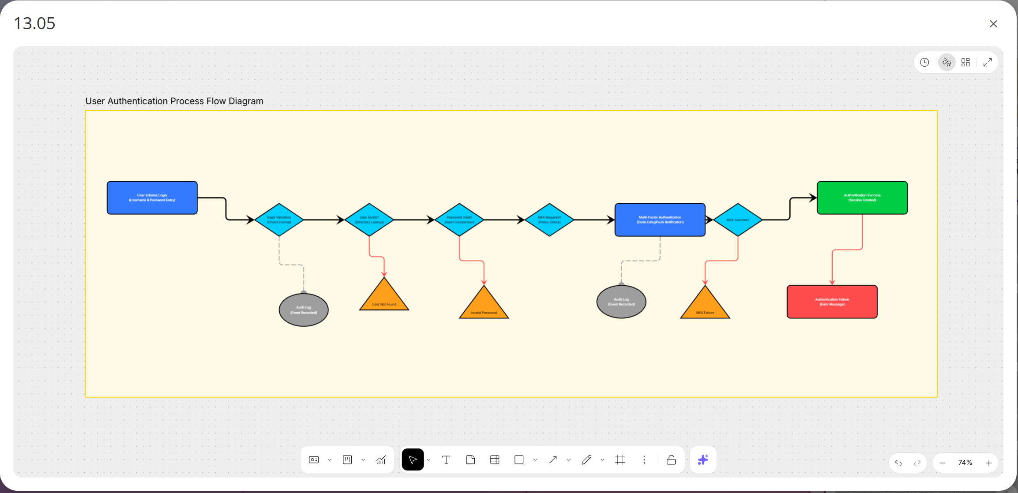Undo the last canvas action
Image resolution: width=1018 pixels, height=493 pixels.
(x=898, y=463)
